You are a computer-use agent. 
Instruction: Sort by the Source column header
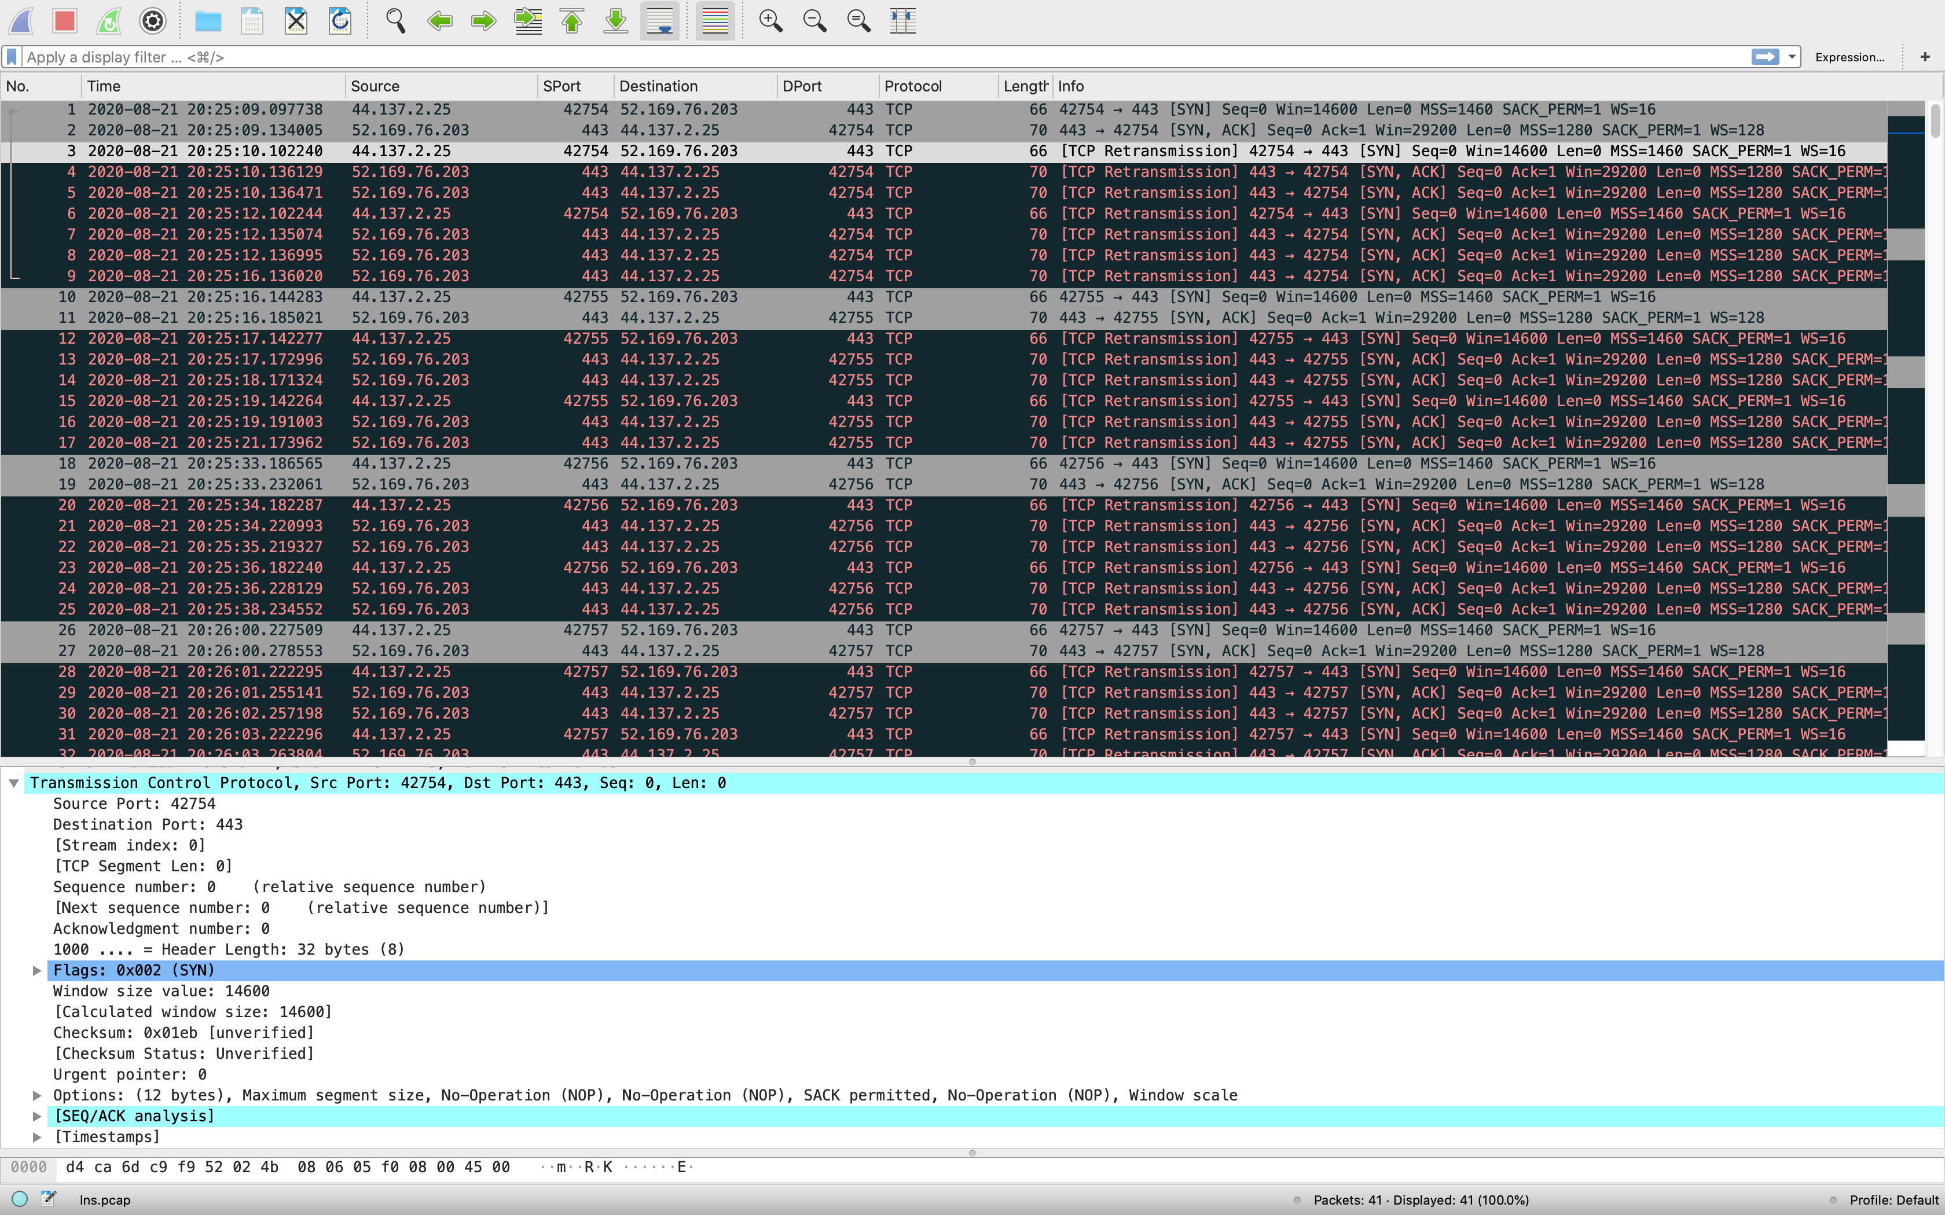(x=441, y=86)
